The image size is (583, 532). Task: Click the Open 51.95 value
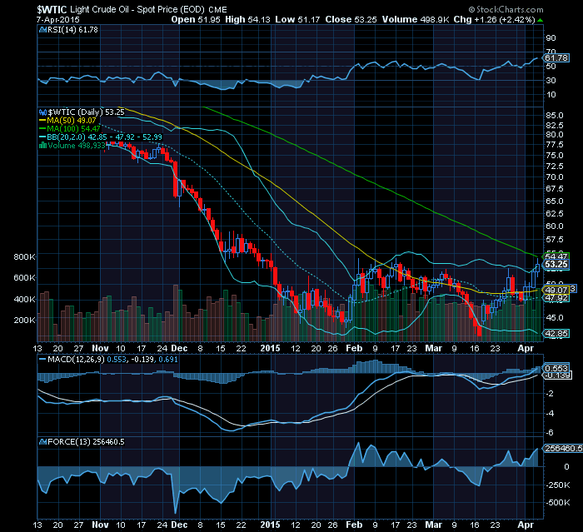tap(196, 20)
